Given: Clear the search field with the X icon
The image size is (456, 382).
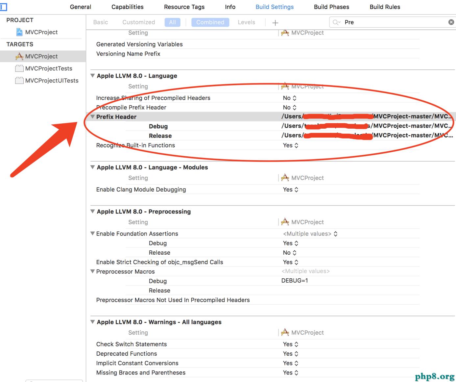Looking at the screenshot, I should 451,22.
